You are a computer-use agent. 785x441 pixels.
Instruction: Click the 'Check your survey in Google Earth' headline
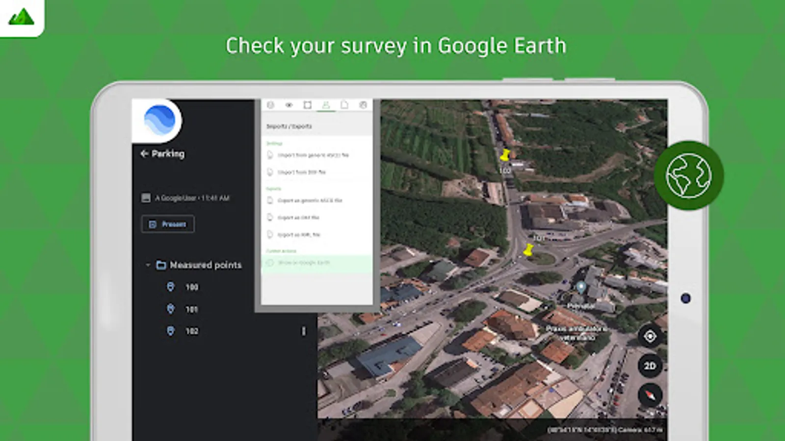395,46
